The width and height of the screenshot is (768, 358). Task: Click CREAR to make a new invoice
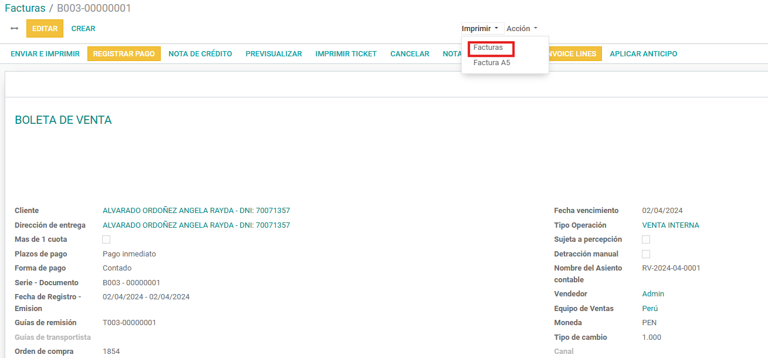click(x=83, y=29)
